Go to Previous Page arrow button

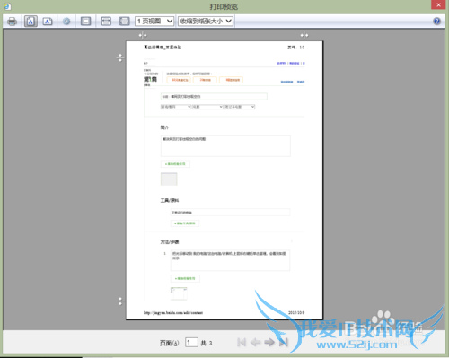pos(255,342)
